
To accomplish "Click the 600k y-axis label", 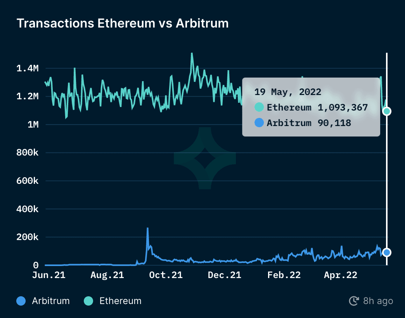I will coord(28,181).
